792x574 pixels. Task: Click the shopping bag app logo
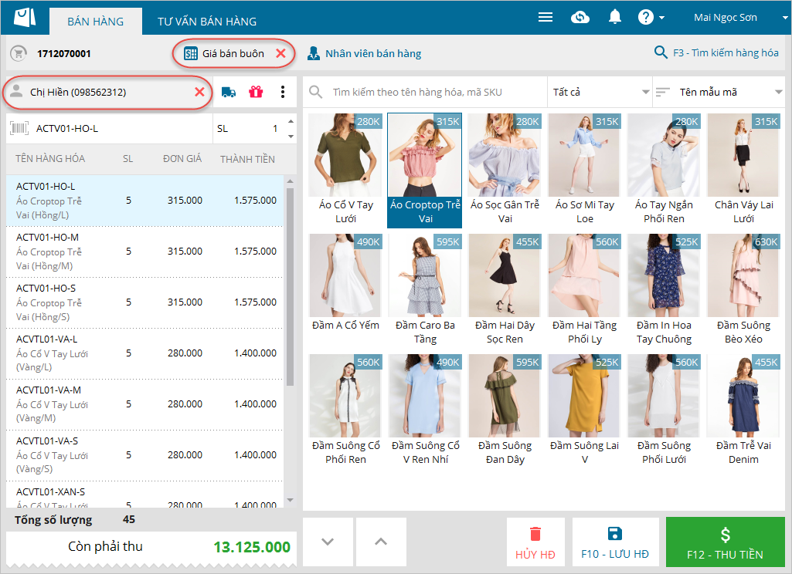tap(24, 17)
